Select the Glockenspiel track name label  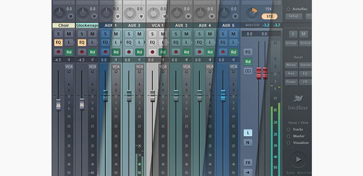pos(87,25)
